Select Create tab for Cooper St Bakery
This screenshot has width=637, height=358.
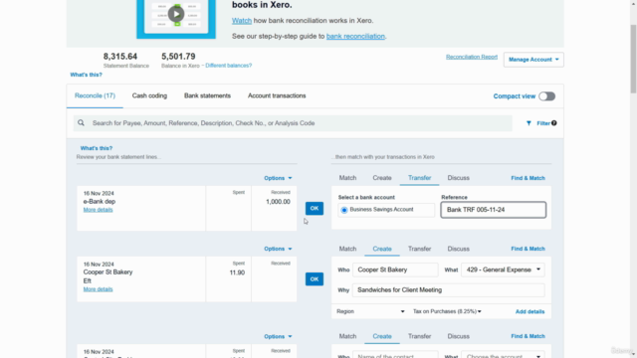382,249
